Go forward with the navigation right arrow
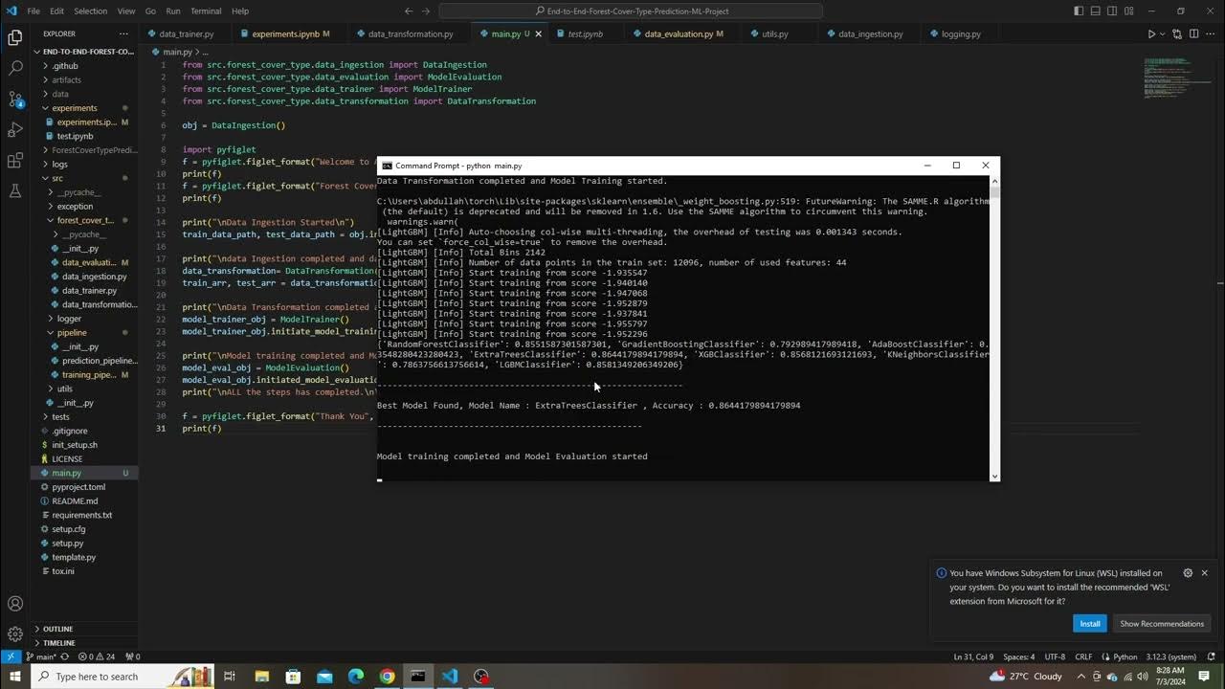This screenshot has height=689, width=1225. [426, 11]
